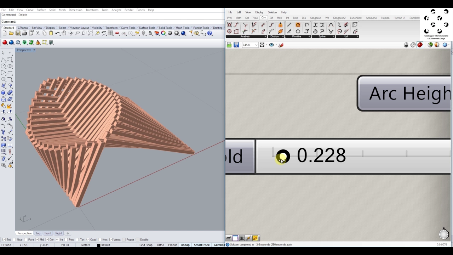Viewport: 453px width, 255px height.
Task: Click the lock objects padlock icon
Action: (150, 33)
